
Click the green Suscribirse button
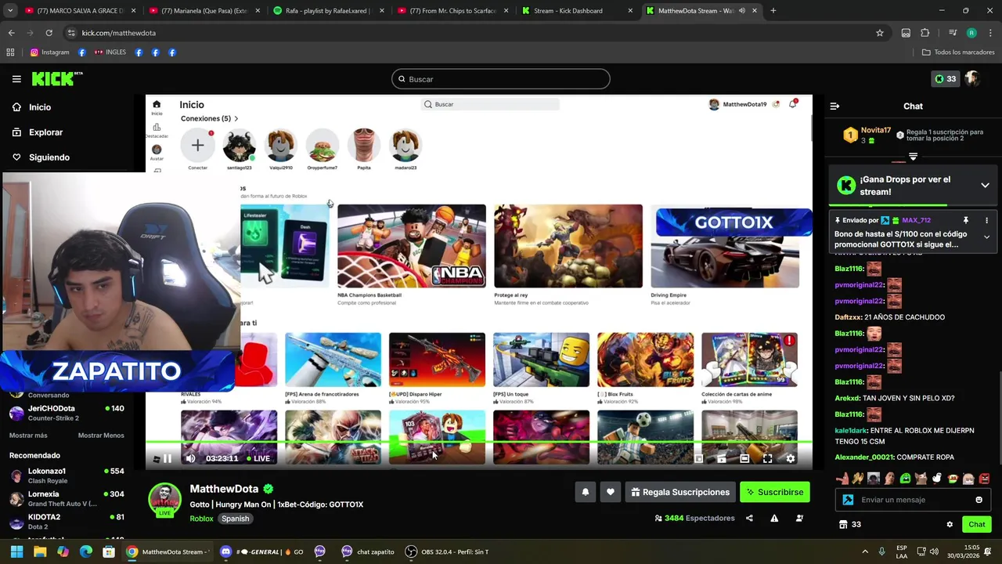[x=775, y=492]
